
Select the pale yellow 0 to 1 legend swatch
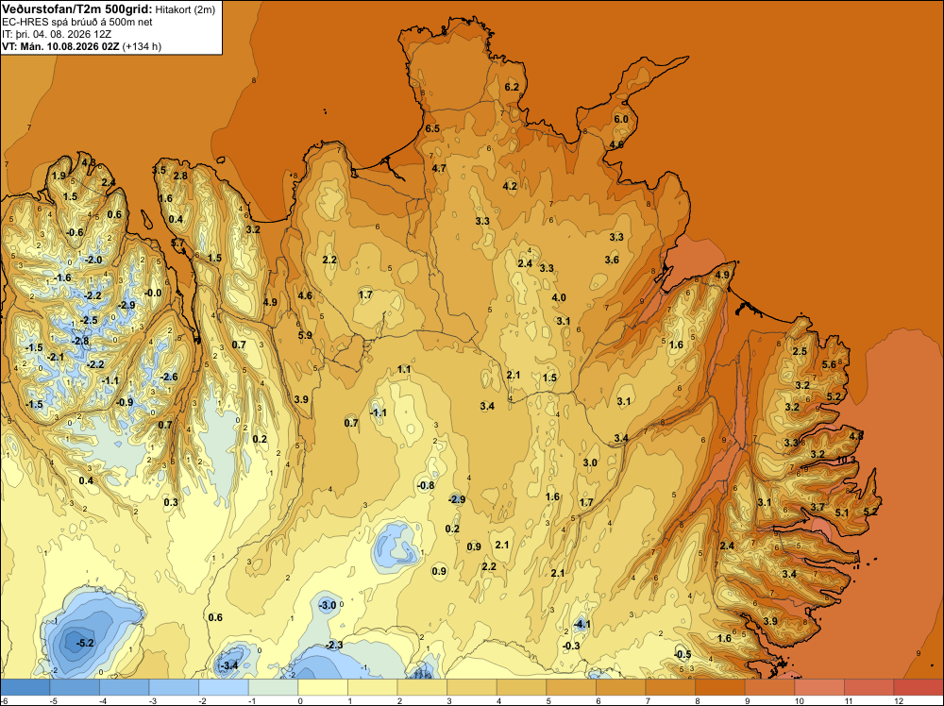coord(323,687)
